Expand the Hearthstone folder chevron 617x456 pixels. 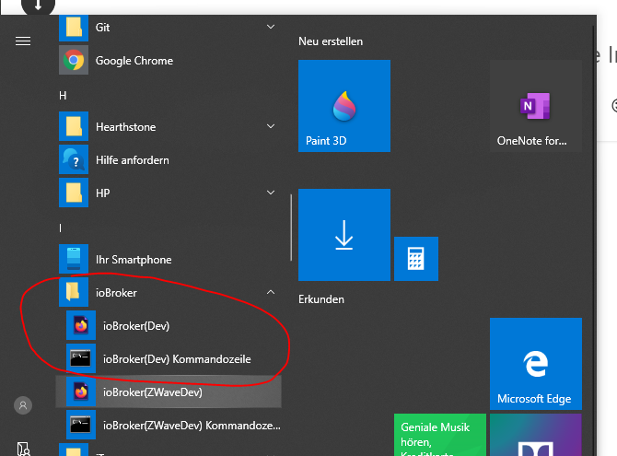(271, 126)
